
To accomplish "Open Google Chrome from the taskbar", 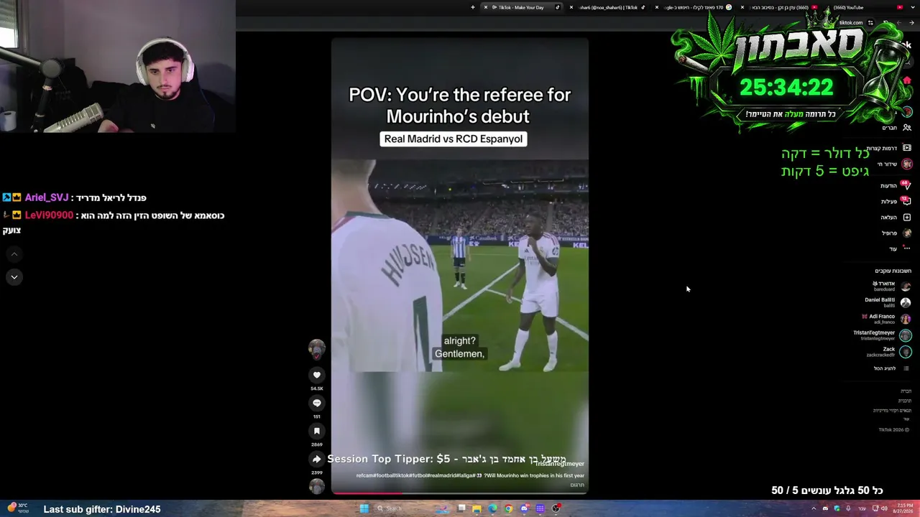I will [508, 508].
